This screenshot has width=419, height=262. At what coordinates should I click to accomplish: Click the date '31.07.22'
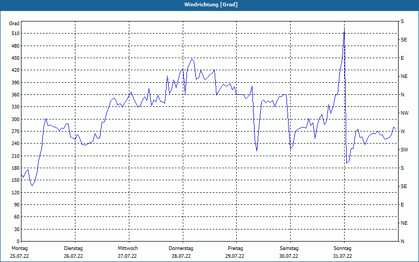343,256
